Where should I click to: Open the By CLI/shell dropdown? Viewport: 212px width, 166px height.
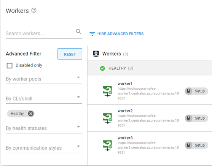44,99
